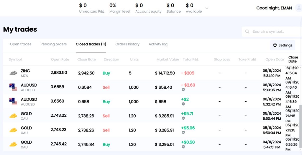Show the Activity log tab
Image resolution: width=302 pixels, height=155 pixels.
click(x=158, y=44)
